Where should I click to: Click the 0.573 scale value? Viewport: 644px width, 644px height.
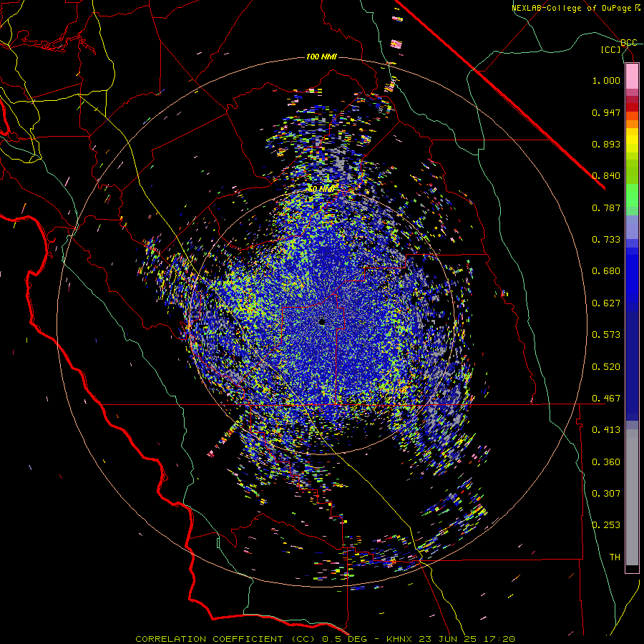[x=606, y=335]
